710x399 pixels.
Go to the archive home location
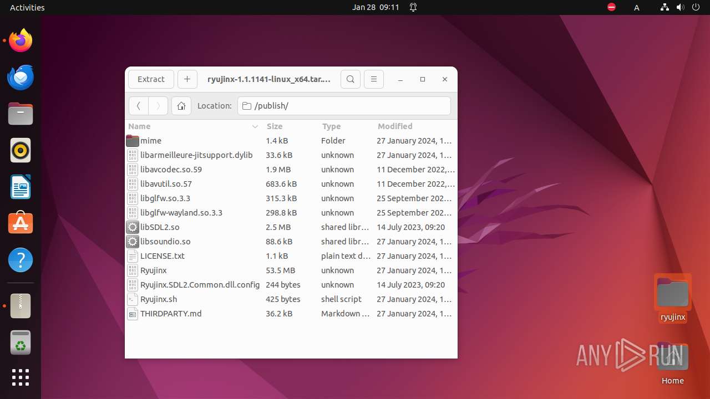coord(181,106)
